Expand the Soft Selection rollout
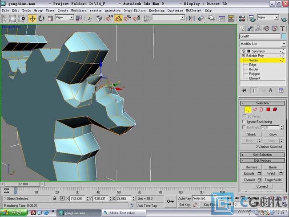This screenshot has height=217, width=289. (x=262, y=155)
